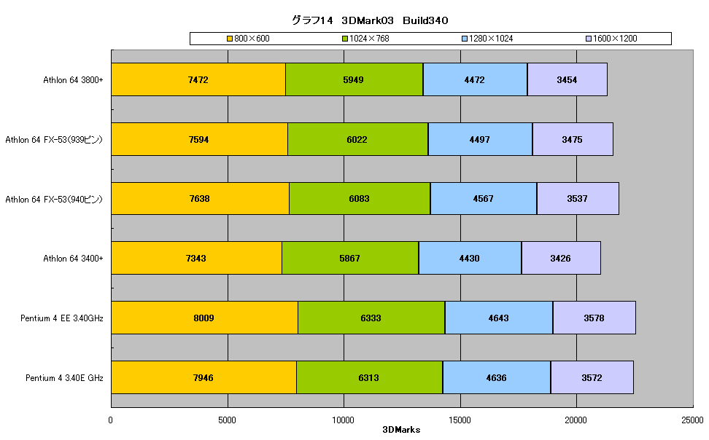Viewport: 709px width, 440px height.
Task: Select the 3426 lavender bar segment
Action: pyautogui.click(x=561, y=258)
